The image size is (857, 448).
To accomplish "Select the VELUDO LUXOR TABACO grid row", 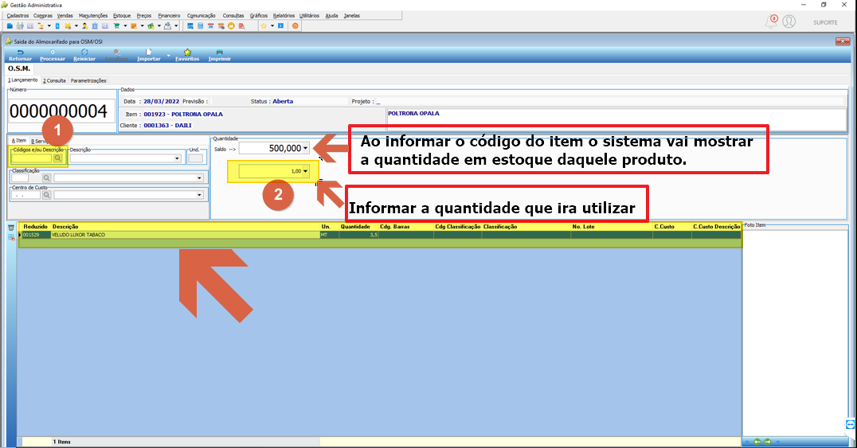I will coord(380,235).
